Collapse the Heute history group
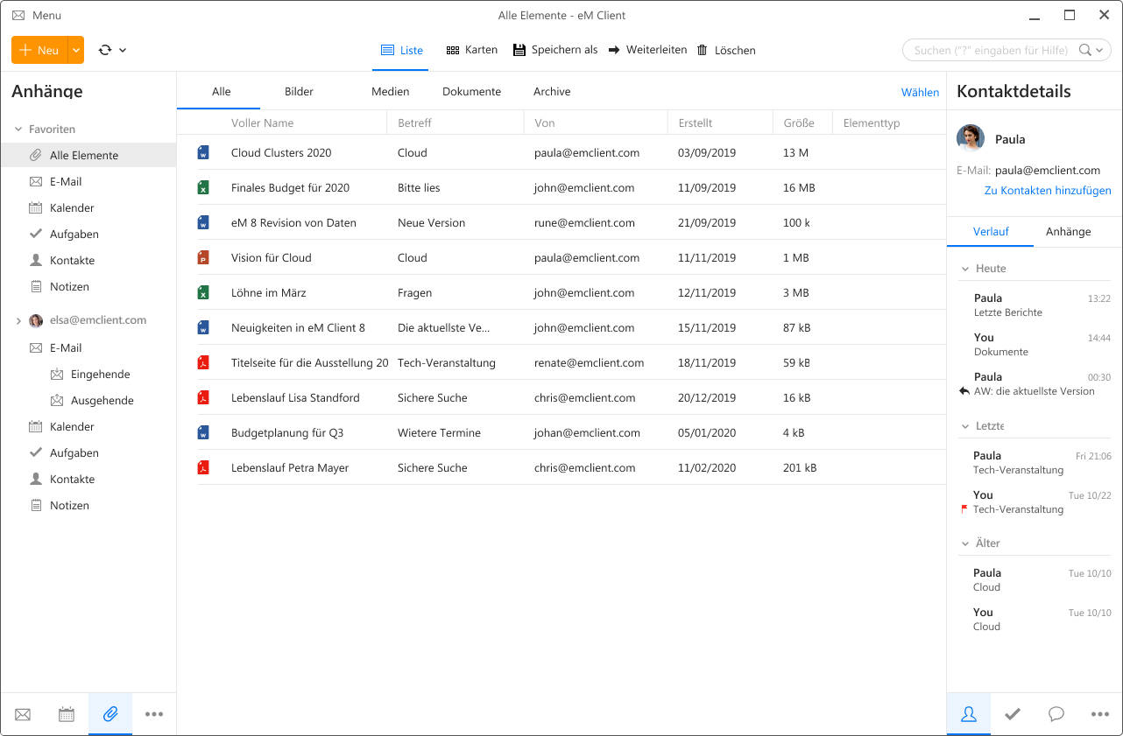The image size is (1123, 736). [x=965, y=269]
